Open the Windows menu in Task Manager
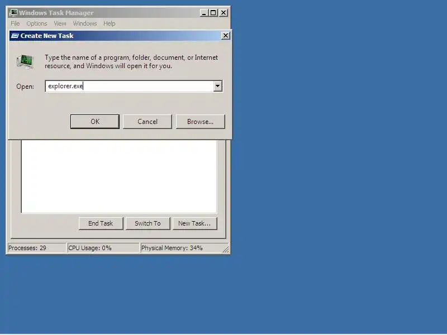447x335 pixels. (85, 23)
